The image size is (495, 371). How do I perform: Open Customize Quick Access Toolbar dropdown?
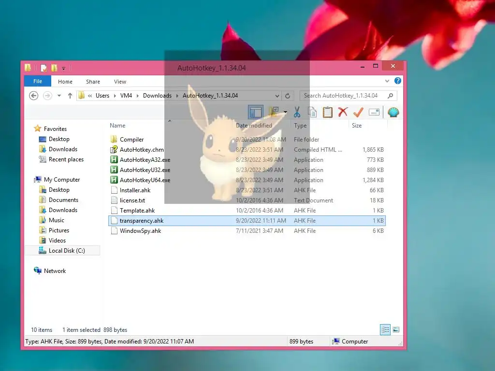[63, 68]
